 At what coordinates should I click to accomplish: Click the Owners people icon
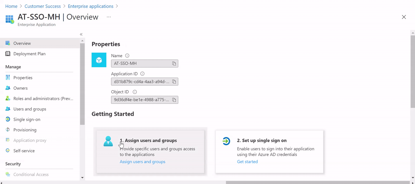(8, 88)
